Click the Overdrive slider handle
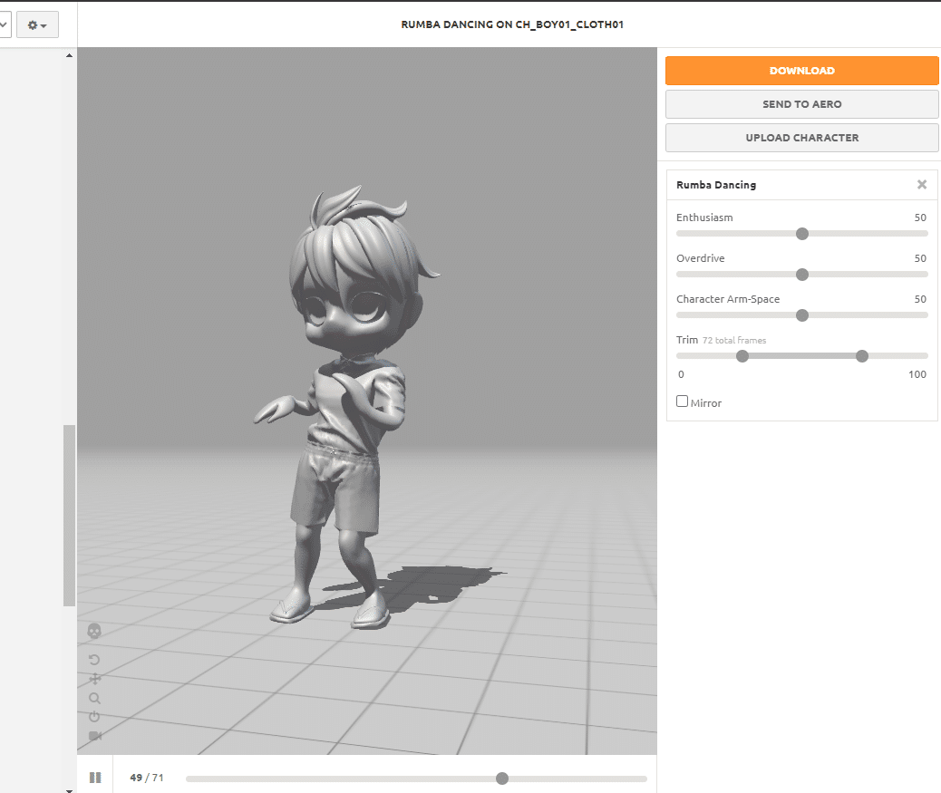The height and width of the screenshot is (793, 941). (801, 274)
